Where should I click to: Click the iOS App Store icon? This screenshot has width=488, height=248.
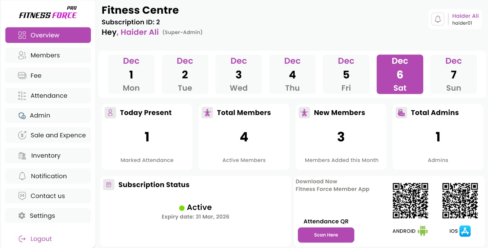point(465,231)
